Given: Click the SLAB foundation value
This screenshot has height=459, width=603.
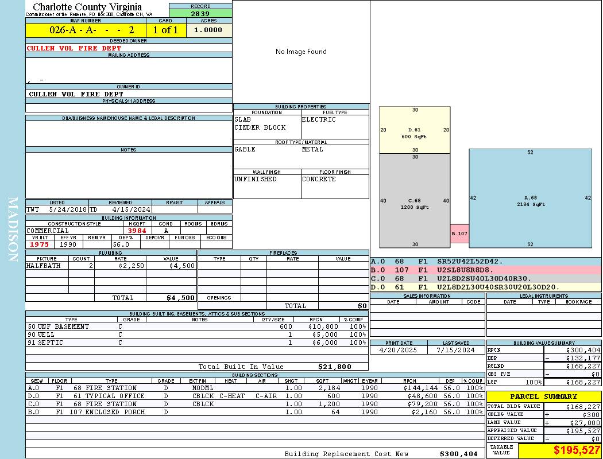Looking at the screenshot, I should pyautogui.click(x=243, y=119).
